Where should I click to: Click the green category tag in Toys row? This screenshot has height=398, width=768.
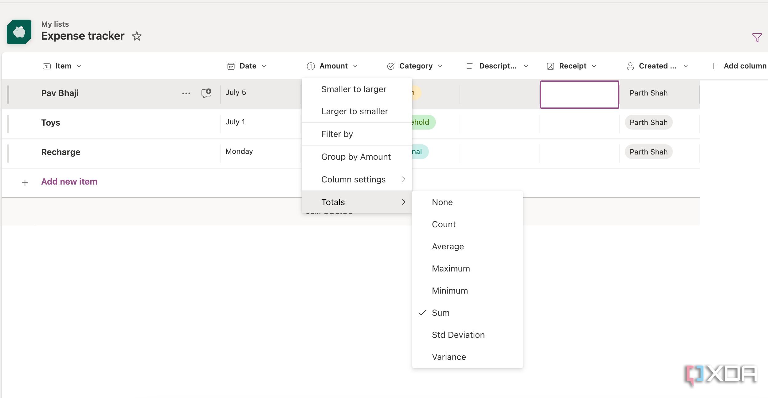[424, 122]
